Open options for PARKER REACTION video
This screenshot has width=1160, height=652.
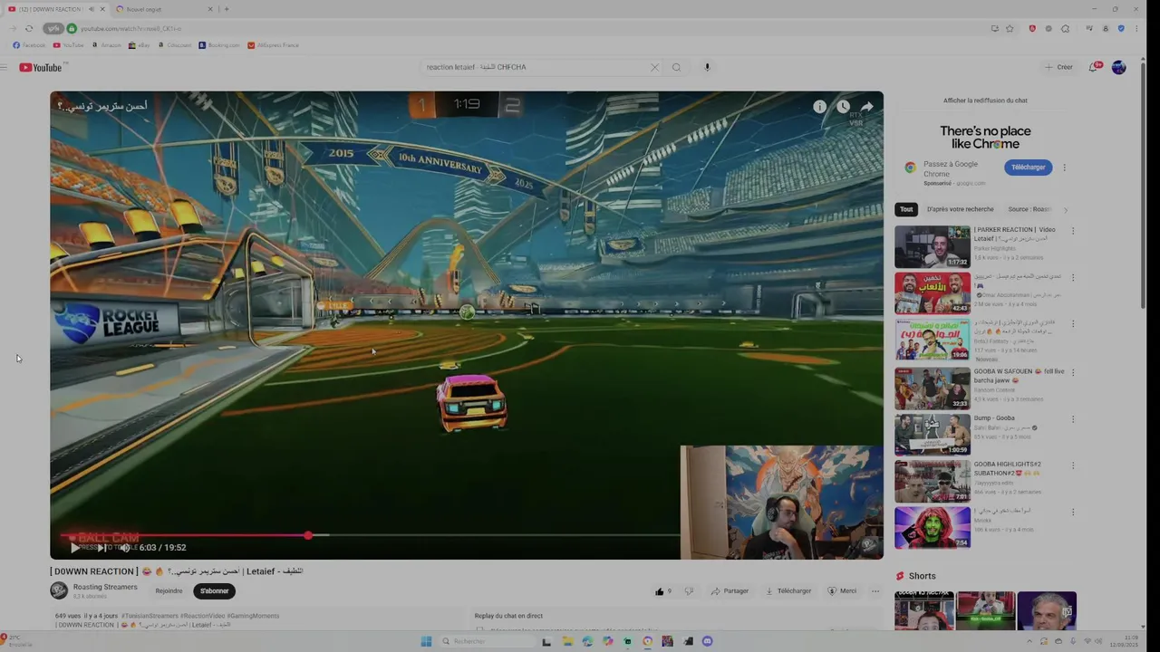pyautogui.click(x=1073, y=231)
